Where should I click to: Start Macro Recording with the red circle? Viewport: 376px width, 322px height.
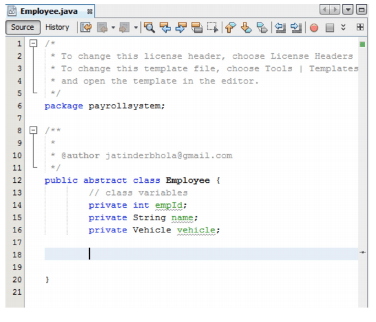point(314,28)
